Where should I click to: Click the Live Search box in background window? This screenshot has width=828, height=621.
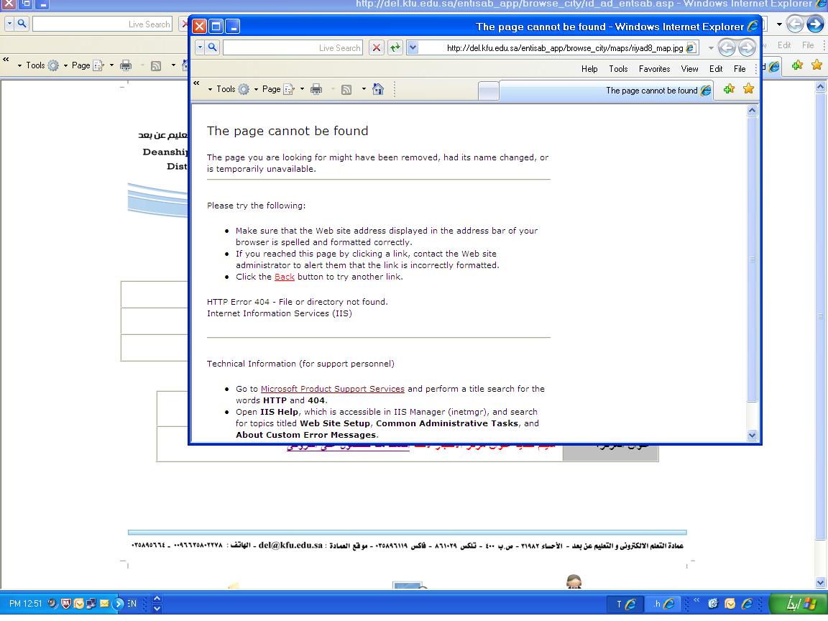103,24
